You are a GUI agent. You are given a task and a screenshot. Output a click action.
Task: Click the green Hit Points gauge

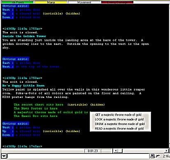click(18, 2)
